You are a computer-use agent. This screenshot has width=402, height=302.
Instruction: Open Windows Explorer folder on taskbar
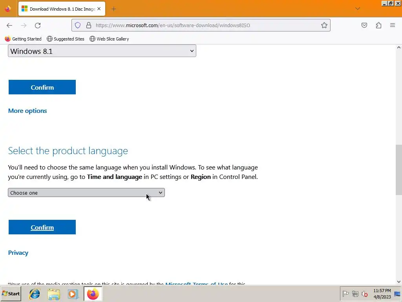[x=53, y=294]
